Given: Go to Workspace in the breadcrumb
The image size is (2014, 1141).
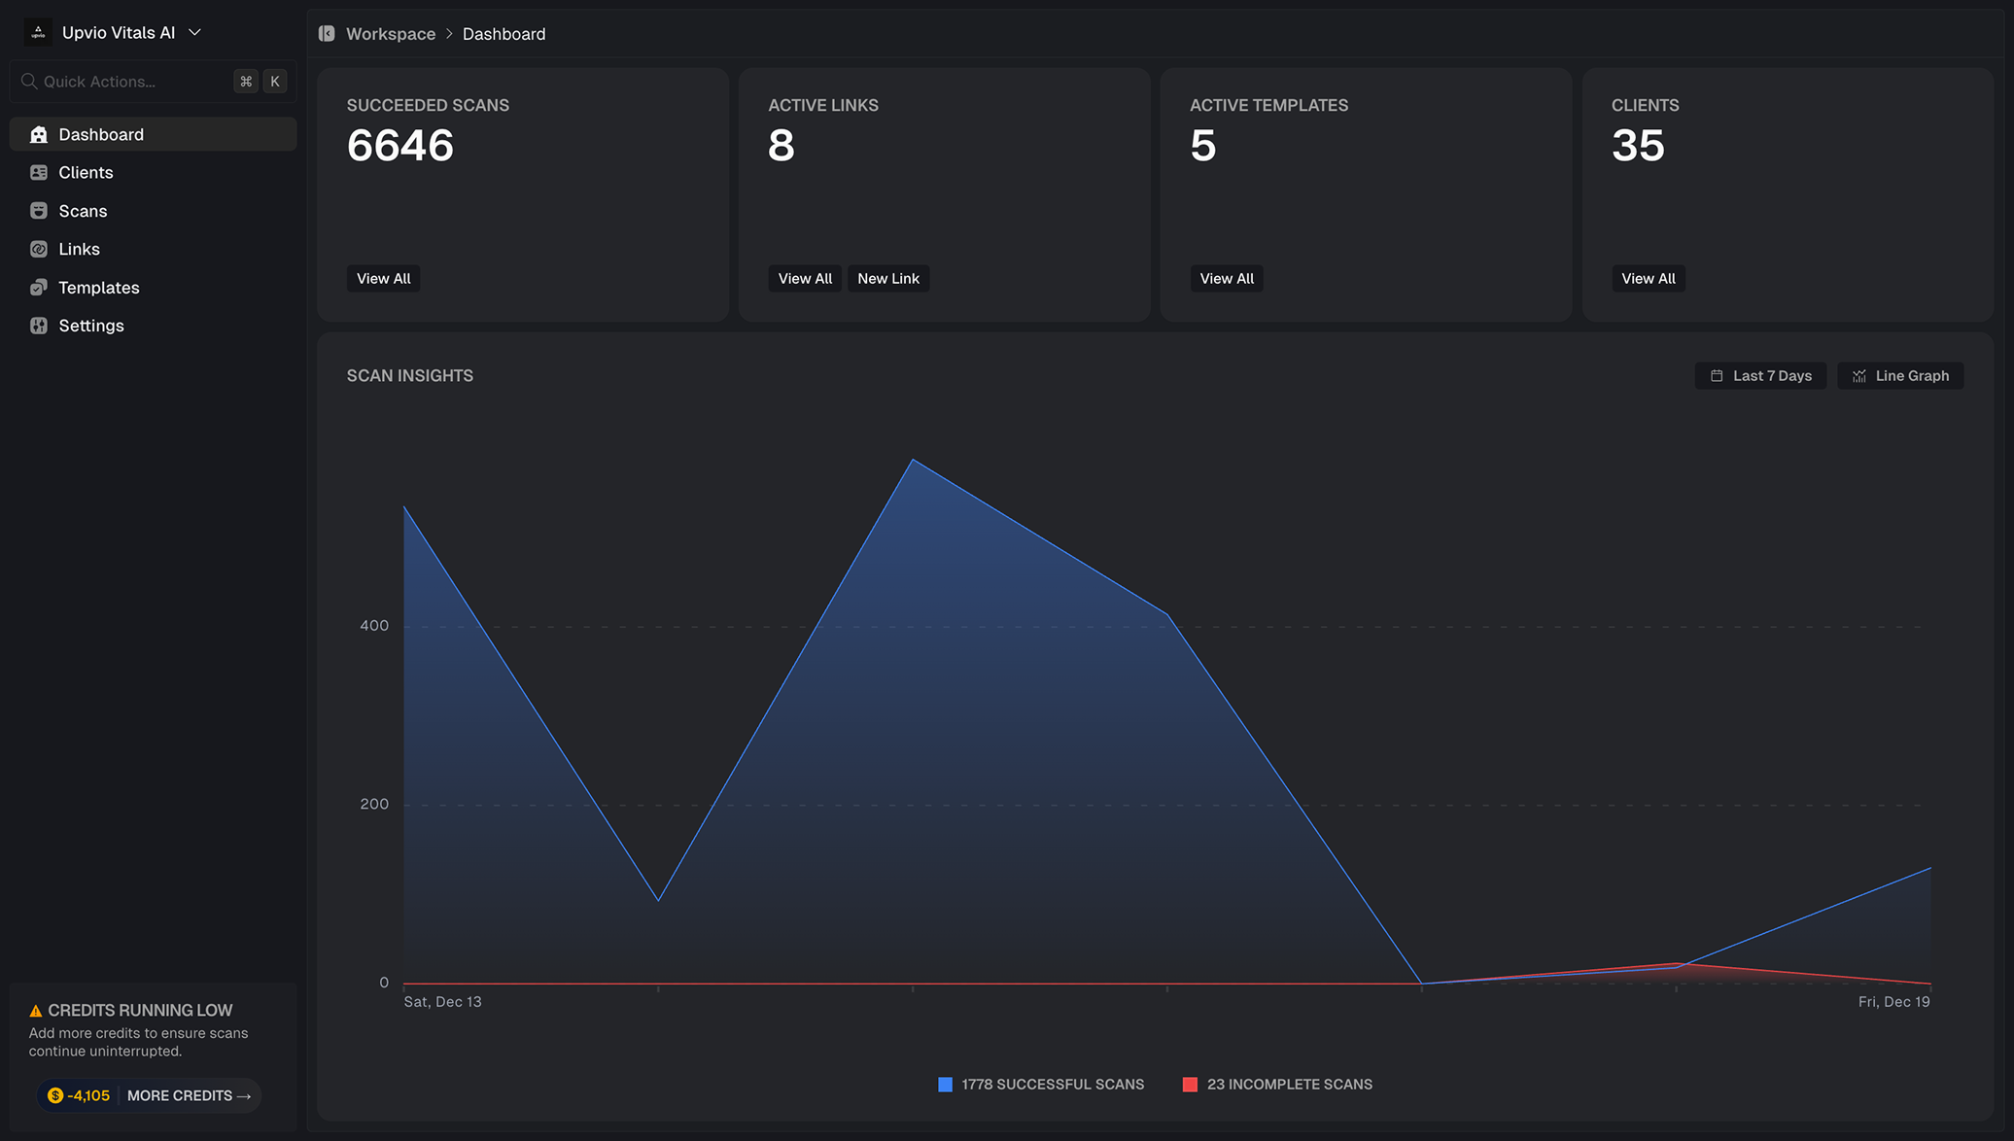Looking at the screenshot, I should click(x=391, y=34).
